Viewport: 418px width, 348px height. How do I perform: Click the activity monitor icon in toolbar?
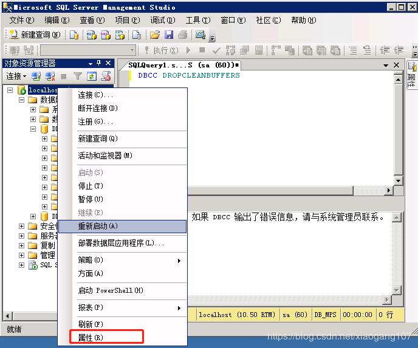[x=200, y=35]
